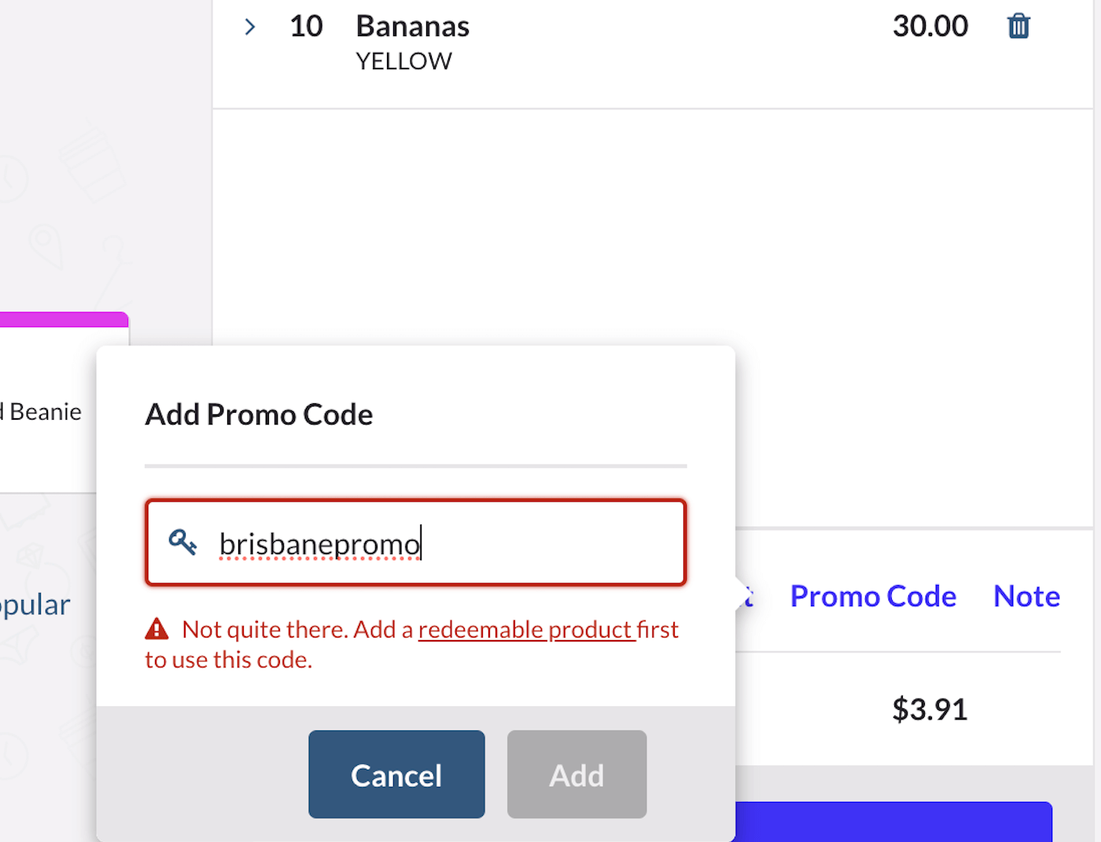Viewport: 1101px width, 842px height.
Task: Add a Note to the sale
Action: (1026, 595)
